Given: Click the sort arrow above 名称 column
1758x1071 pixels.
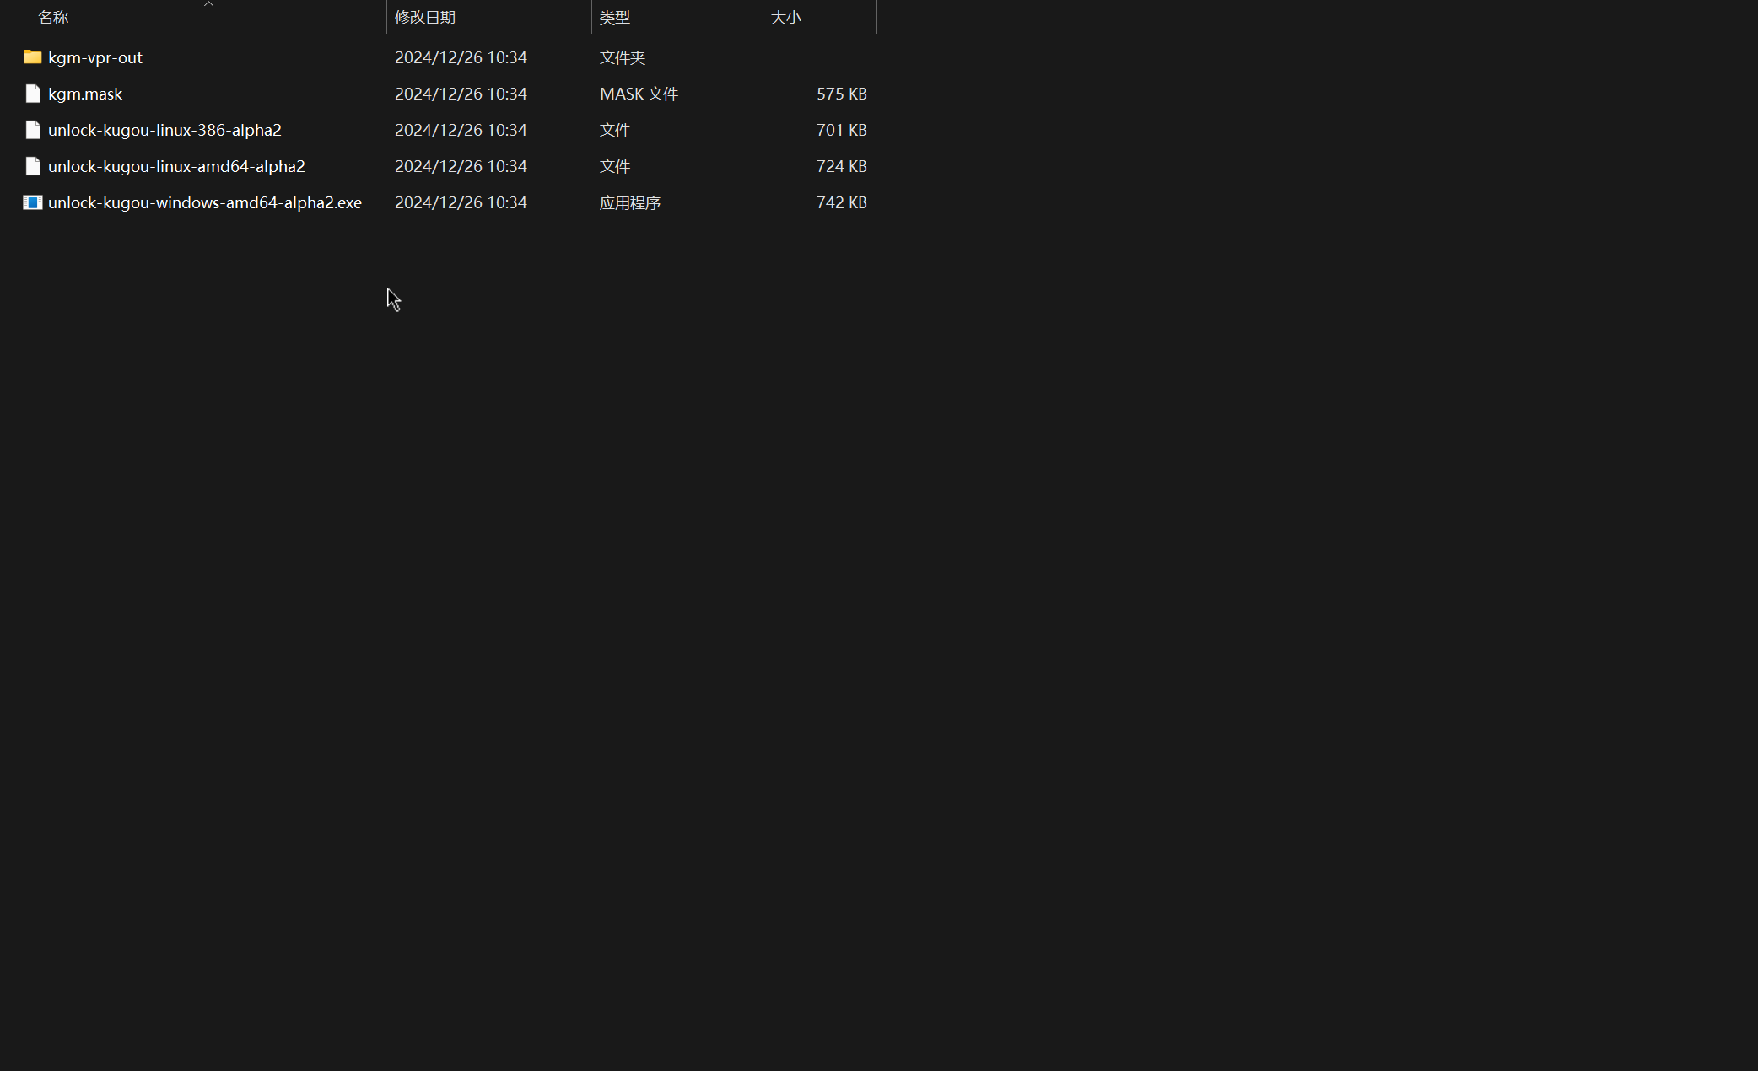Looking at the screenshot, I should click(x=208, y=4).
